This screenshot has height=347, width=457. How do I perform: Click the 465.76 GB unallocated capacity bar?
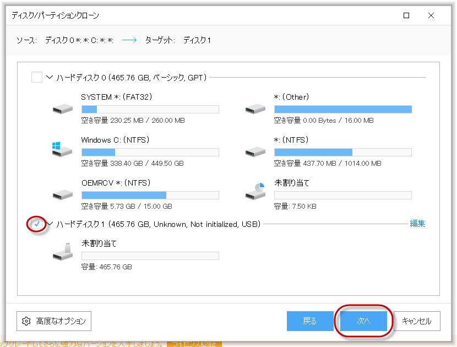[150, 256]
